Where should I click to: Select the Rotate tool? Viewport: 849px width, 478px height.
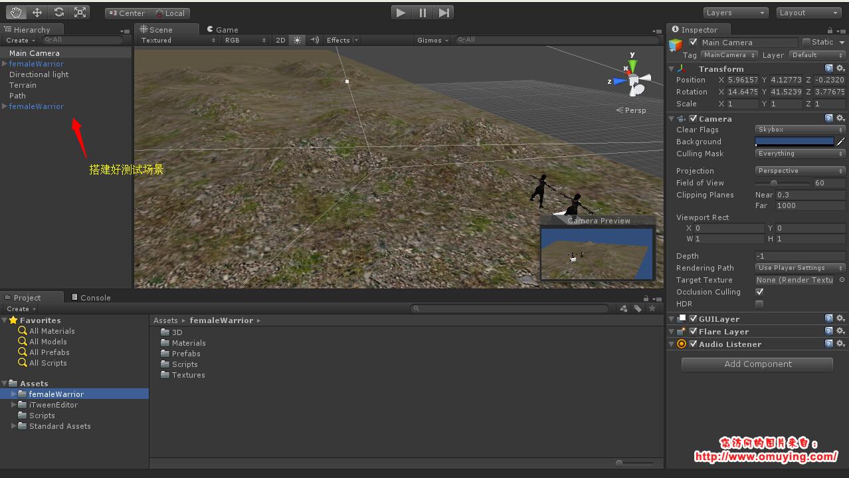click(58, 13)
